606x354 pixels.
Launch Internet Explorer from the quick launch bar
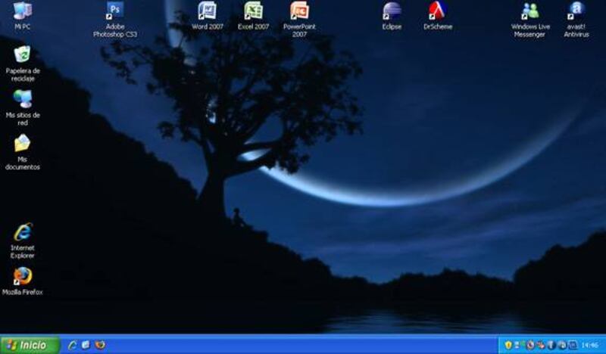pyautogui.click(x=73, y=345)
